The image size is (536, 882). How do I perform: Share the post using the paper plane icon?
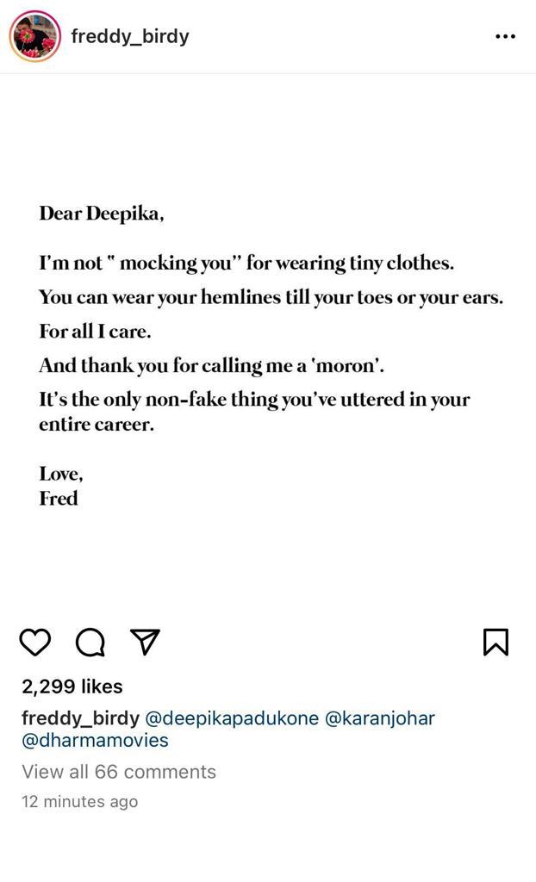pyautogui.click(x=146, y=641)
